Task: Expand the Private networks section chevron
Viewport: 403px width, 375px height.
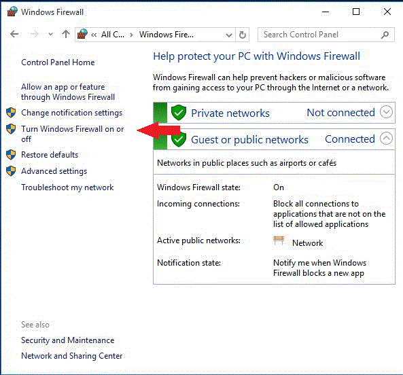Action: pyautogui.click(x=386, y=112)
